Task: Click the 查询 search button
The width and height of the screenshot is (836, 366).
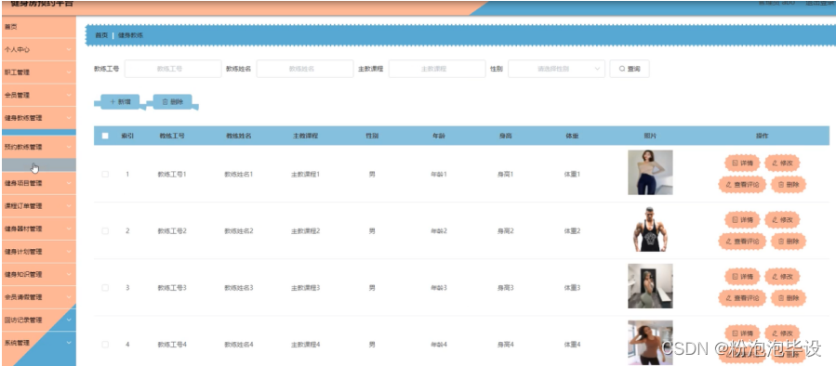Action: (x=630, y=69)
